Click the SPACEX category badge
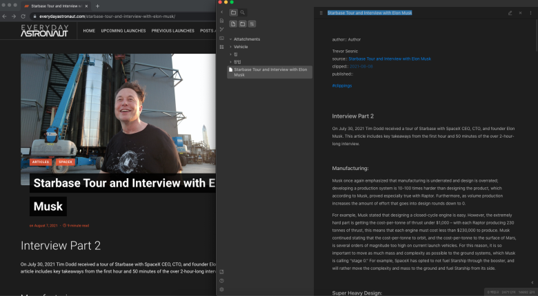Image resolution: width=538 pixels, height=296 pixels. tap(66, 162)
